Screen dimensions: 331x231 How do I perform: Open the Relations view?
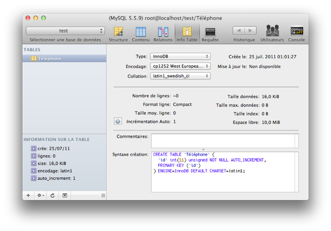163,34
